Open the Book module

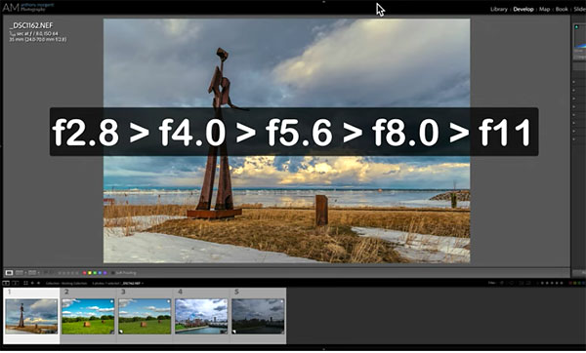click(x=562, y=9)
